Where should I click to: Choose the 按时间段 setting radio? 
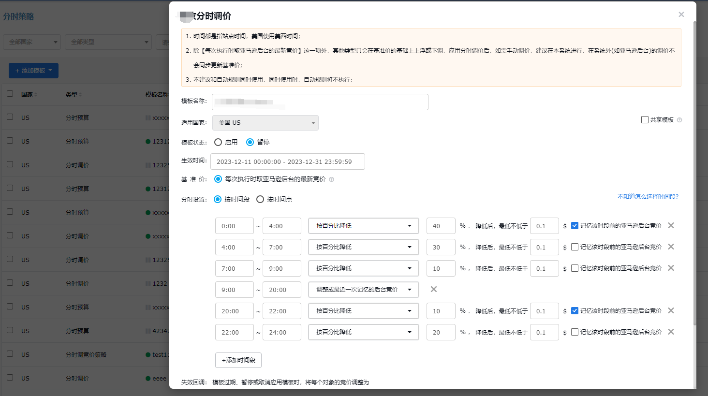pyautogui.click(x=218, y=199)
